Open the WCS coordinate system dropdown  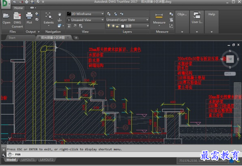(x=230, y=74)
